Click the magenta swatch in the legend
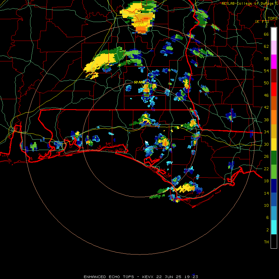The image size is (279, 279). pos(274,62)
